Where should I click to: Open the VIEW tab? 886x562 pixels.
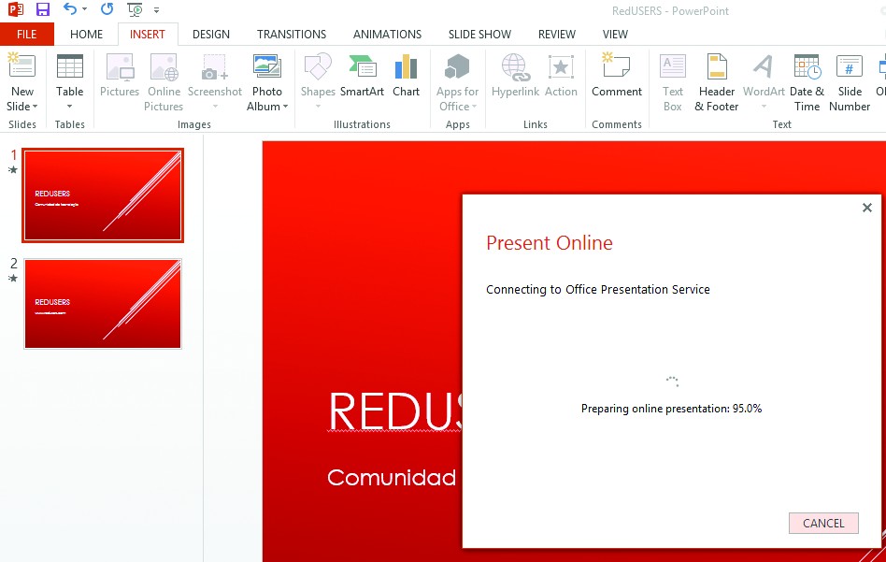(615, 35)
